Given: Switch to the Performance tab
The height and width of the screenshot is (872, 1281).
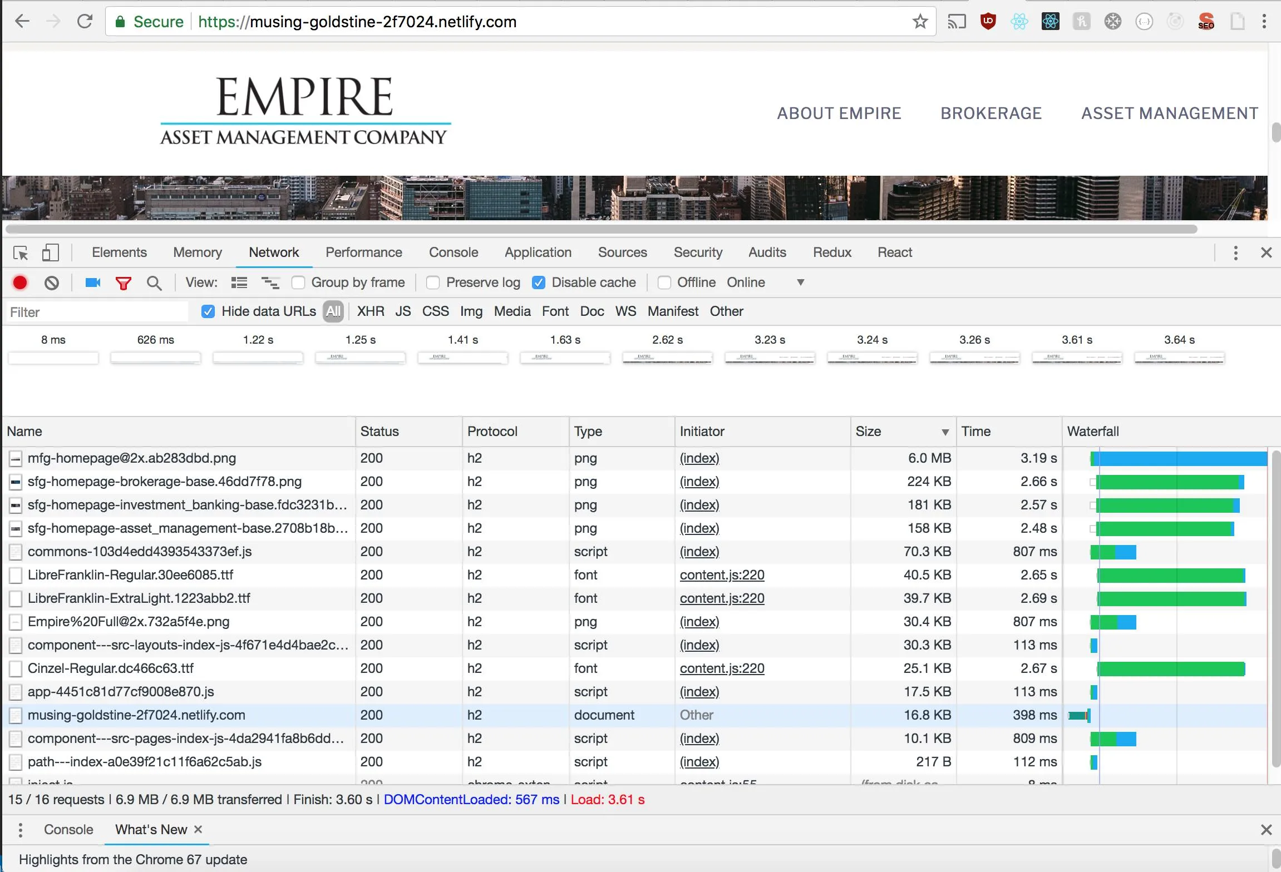Looking at the screenshot, I should (x=363, y=252).
